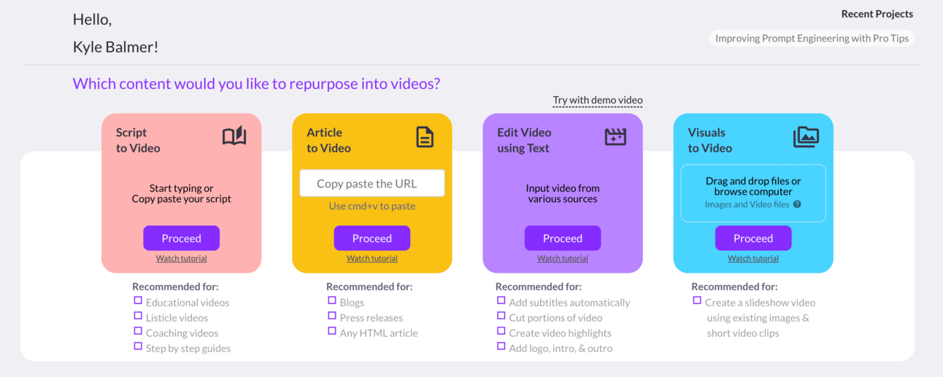
Task: Open the Improving Prompt Engineering recent project
Action: point(812,38)
